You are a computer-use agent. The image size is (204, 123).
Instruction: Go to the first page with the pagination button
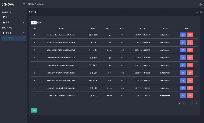(180, 103)
